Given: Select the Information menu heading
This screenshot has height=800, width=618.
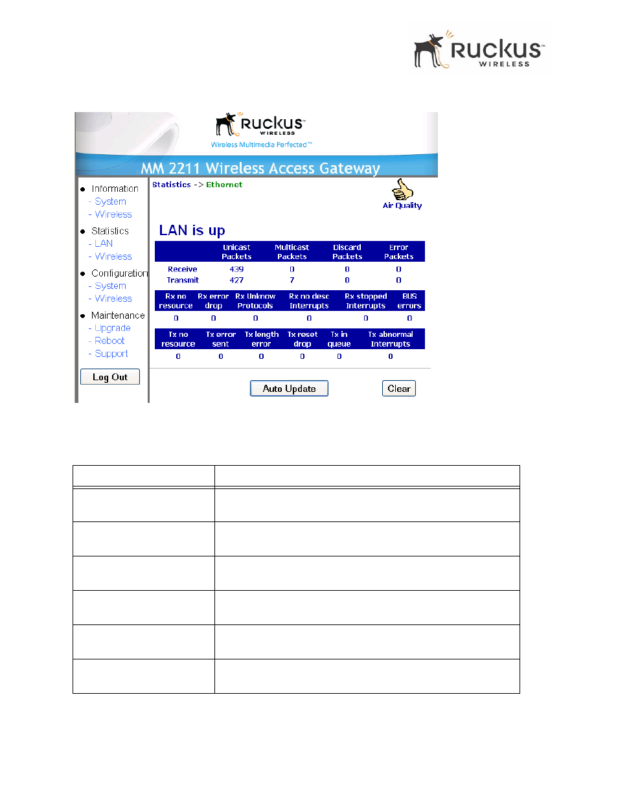Looking at the screenshot, I should (x=115, y=189).
